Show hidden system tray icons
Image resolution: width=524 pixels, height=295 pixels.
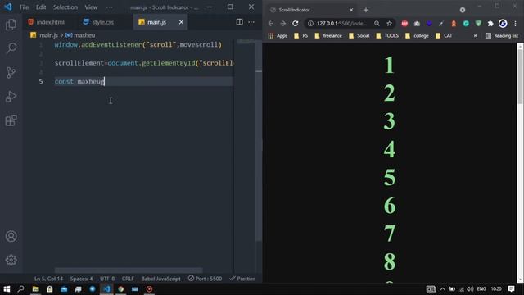(x=442, y=289)
